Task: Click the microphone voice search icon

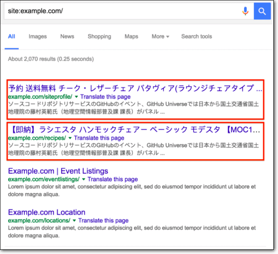Action: click(245, 11)
